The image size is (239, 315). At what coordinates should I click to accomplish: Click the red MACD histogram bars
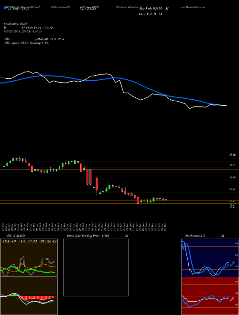(36, 298)
